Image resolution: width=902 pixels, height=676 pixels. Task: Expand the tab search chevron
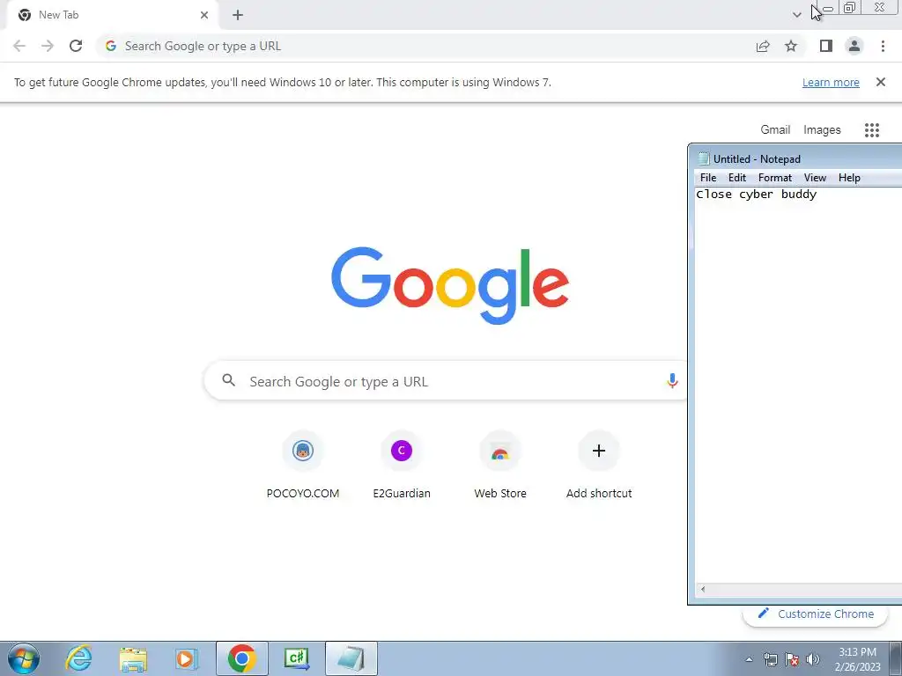[796, 15]
